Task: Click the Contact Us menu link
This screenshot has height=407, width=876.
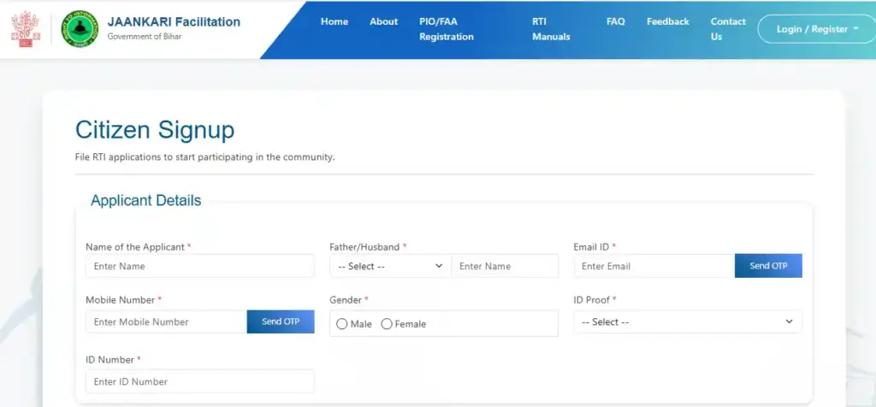Action: tap(727, 29)
